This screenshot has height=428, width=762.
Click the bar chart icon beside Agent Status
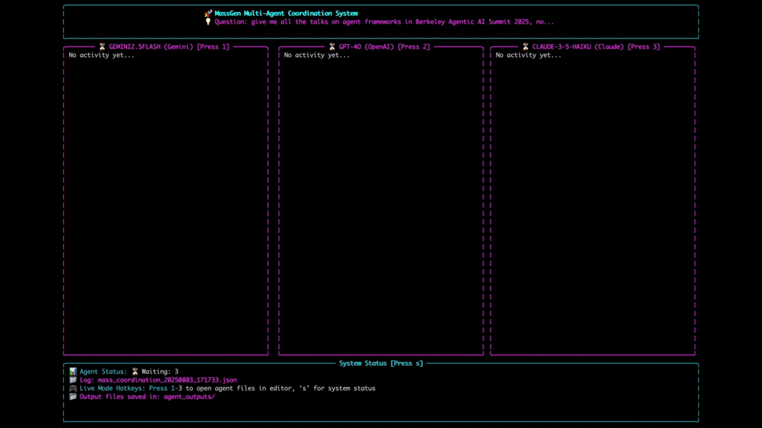[73, 372]
